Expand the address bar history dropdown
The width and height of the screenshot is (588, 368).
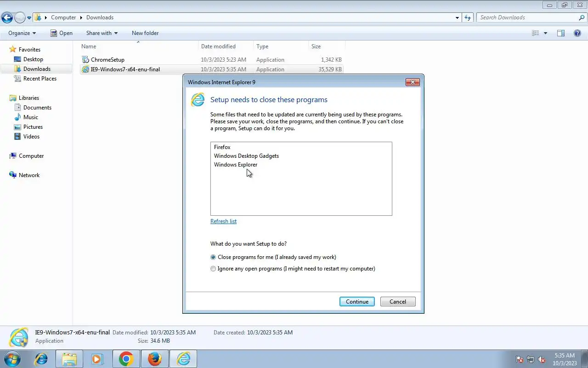point(457,17)
